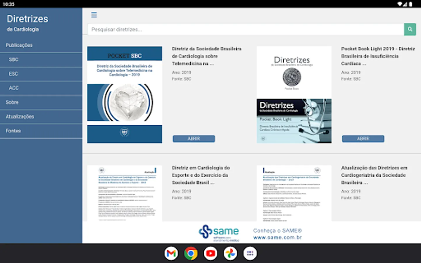Open Cardiologia do Esporte document thumbnail
421x263 pixels.
pyautogui.click(x=125, y=193)
